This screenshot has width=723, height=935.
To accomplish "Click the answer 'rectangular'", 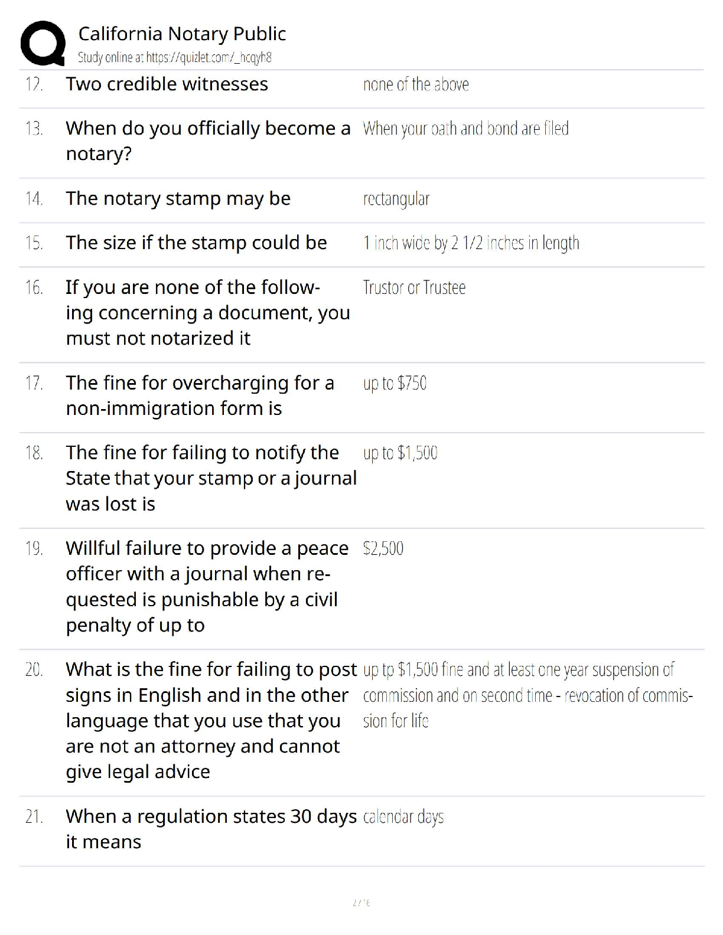I will tap(396, 199).
